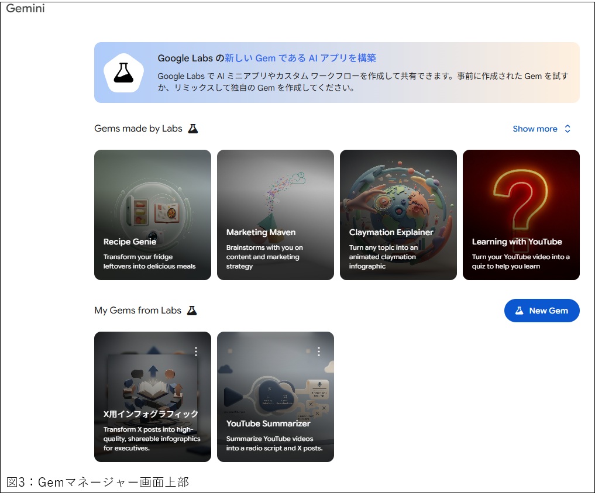
Task: Expand the list with the Show more chevron
Action: [x=568, y=129]
